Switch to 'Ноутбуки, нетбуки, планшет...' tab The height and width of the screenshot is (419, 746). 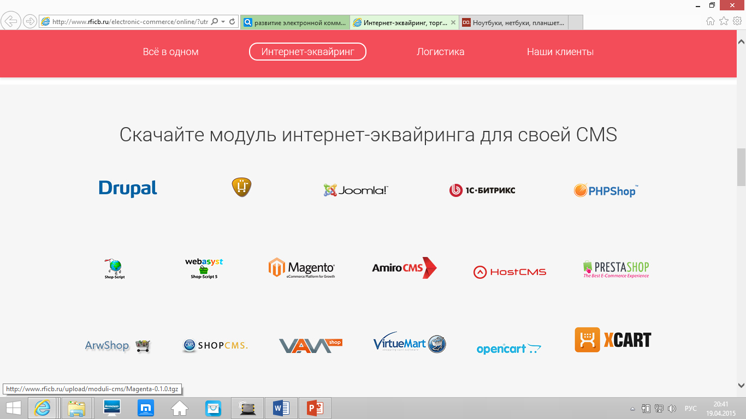514,22
